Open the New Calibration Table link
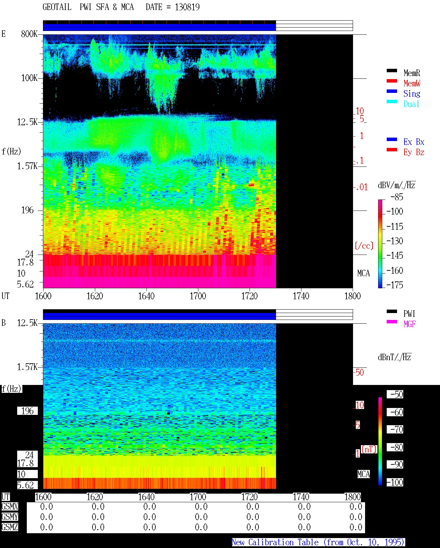440x548 pixels. pos(318,542)
